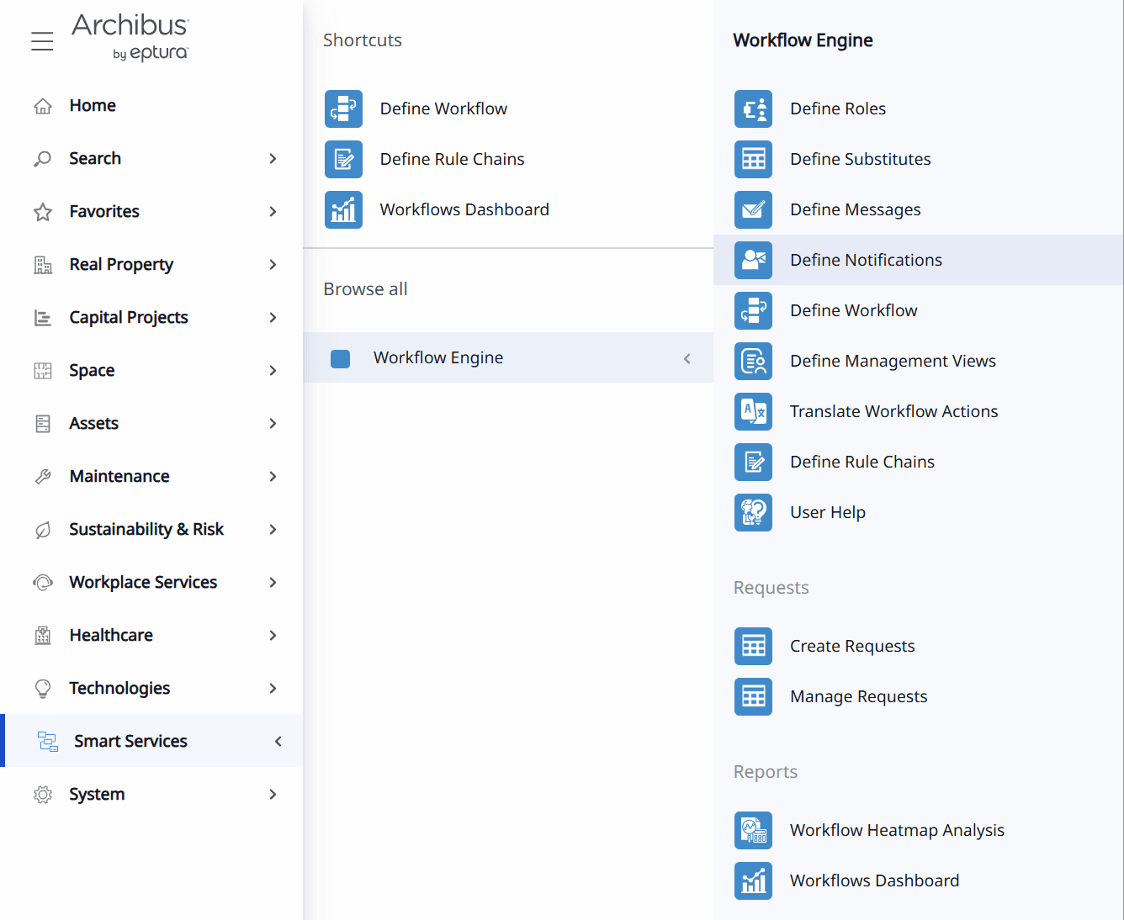Click the Manage Requests table icon
1124x920 pixels.
coord(753,696)
